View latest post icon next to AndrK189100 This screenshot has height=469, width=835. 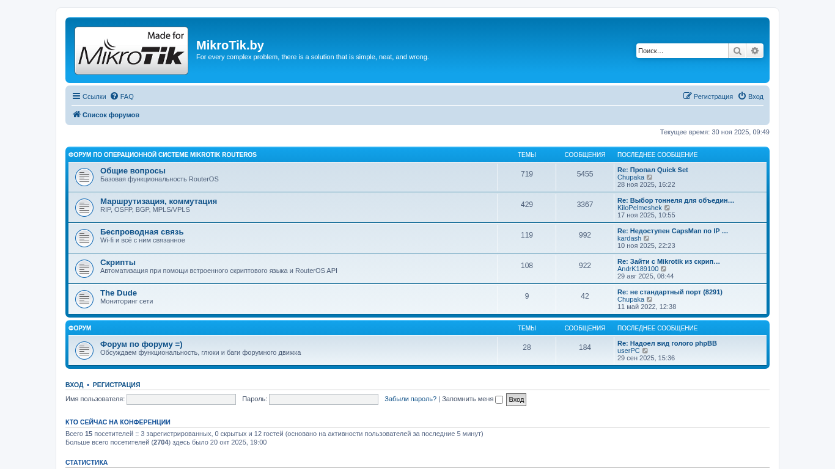(x=664, y=269)
